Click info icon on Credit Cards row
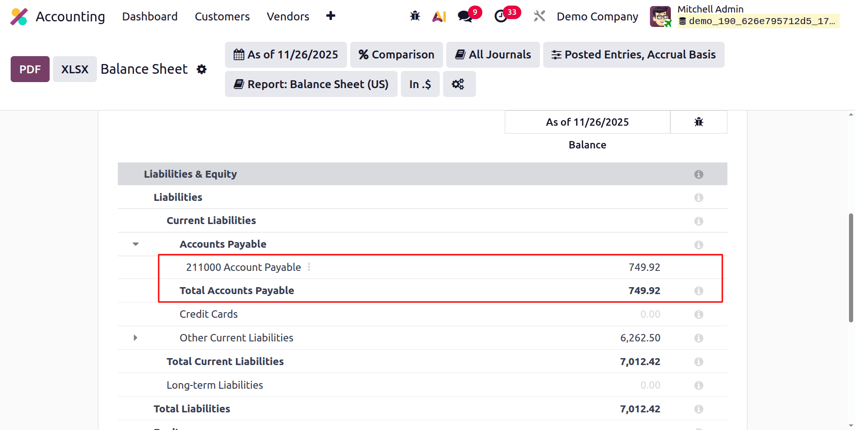Viewport: 855px width, 430px height. point(699,314)
